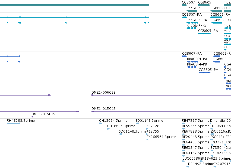Click the CG8607 gene arrow glyph
The height and width of the screenshot is (168, 231).
pos(184,5)
